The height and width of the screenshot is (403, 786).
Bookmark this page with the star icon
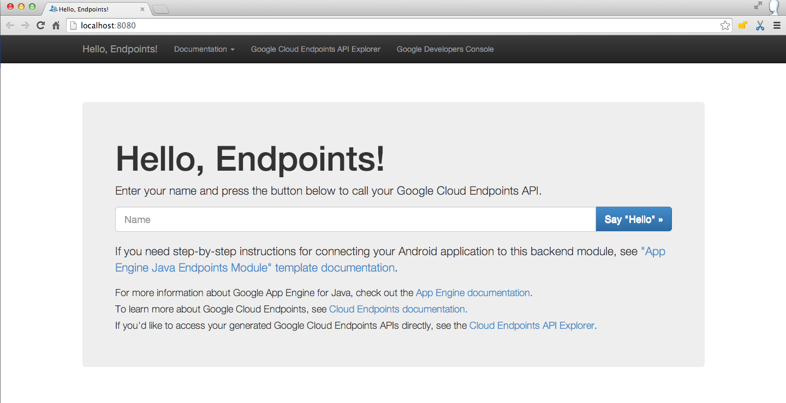[x=725, y=26]
